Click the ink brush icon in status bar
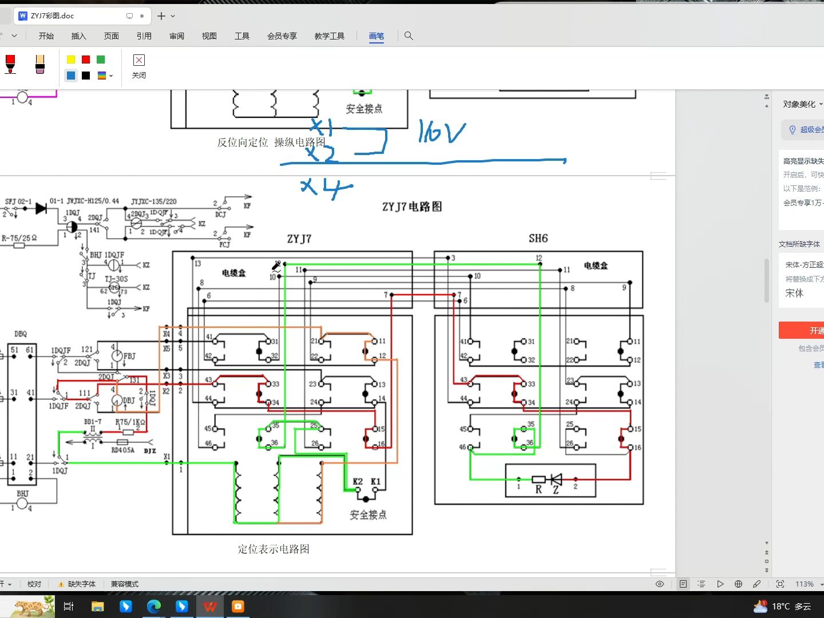This screenshot has width=824, height=618. pos(756,584)
